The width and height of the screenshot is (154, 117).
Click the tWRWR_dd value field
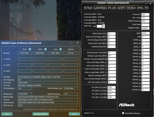[146, 90]
